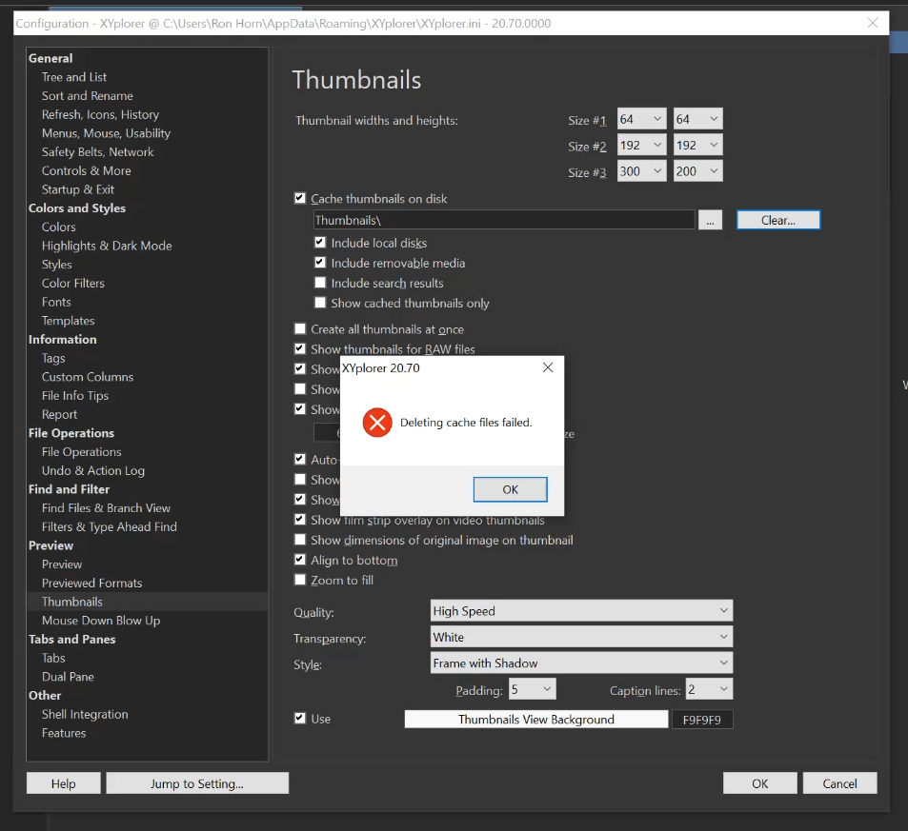Click the browse (...) button for cache path

(x=710, y=220)
